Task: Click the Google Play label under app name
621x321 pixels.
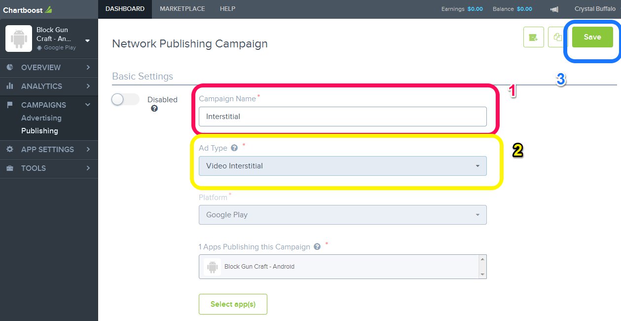Action: click(60, 48)
